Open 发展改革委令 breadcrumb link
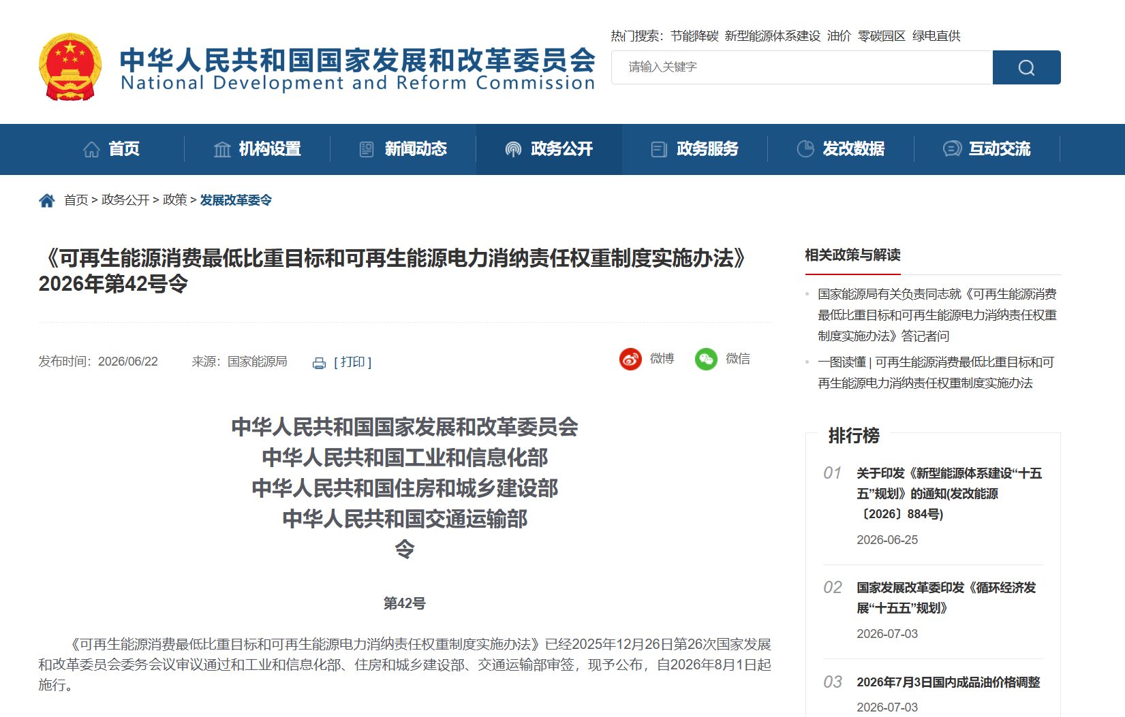The width and height of the screenshot is (1125, 717). (236, 200)
